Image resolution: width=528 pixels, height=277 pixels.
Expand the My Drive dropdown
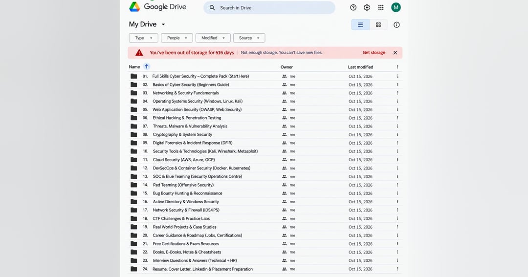click(x=163, y=24)
